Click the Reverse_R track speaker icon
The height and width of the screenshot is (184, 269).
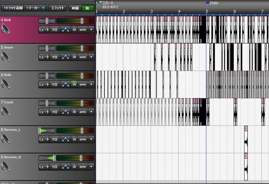pos(5,166)
